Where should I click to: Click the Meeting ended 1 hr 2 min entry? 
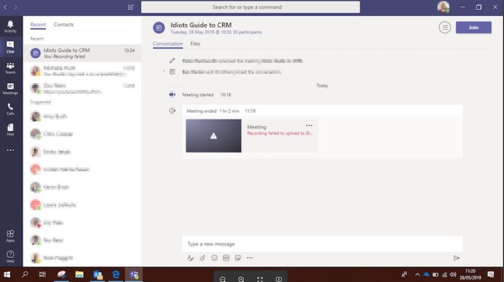[x=221, y=111]
